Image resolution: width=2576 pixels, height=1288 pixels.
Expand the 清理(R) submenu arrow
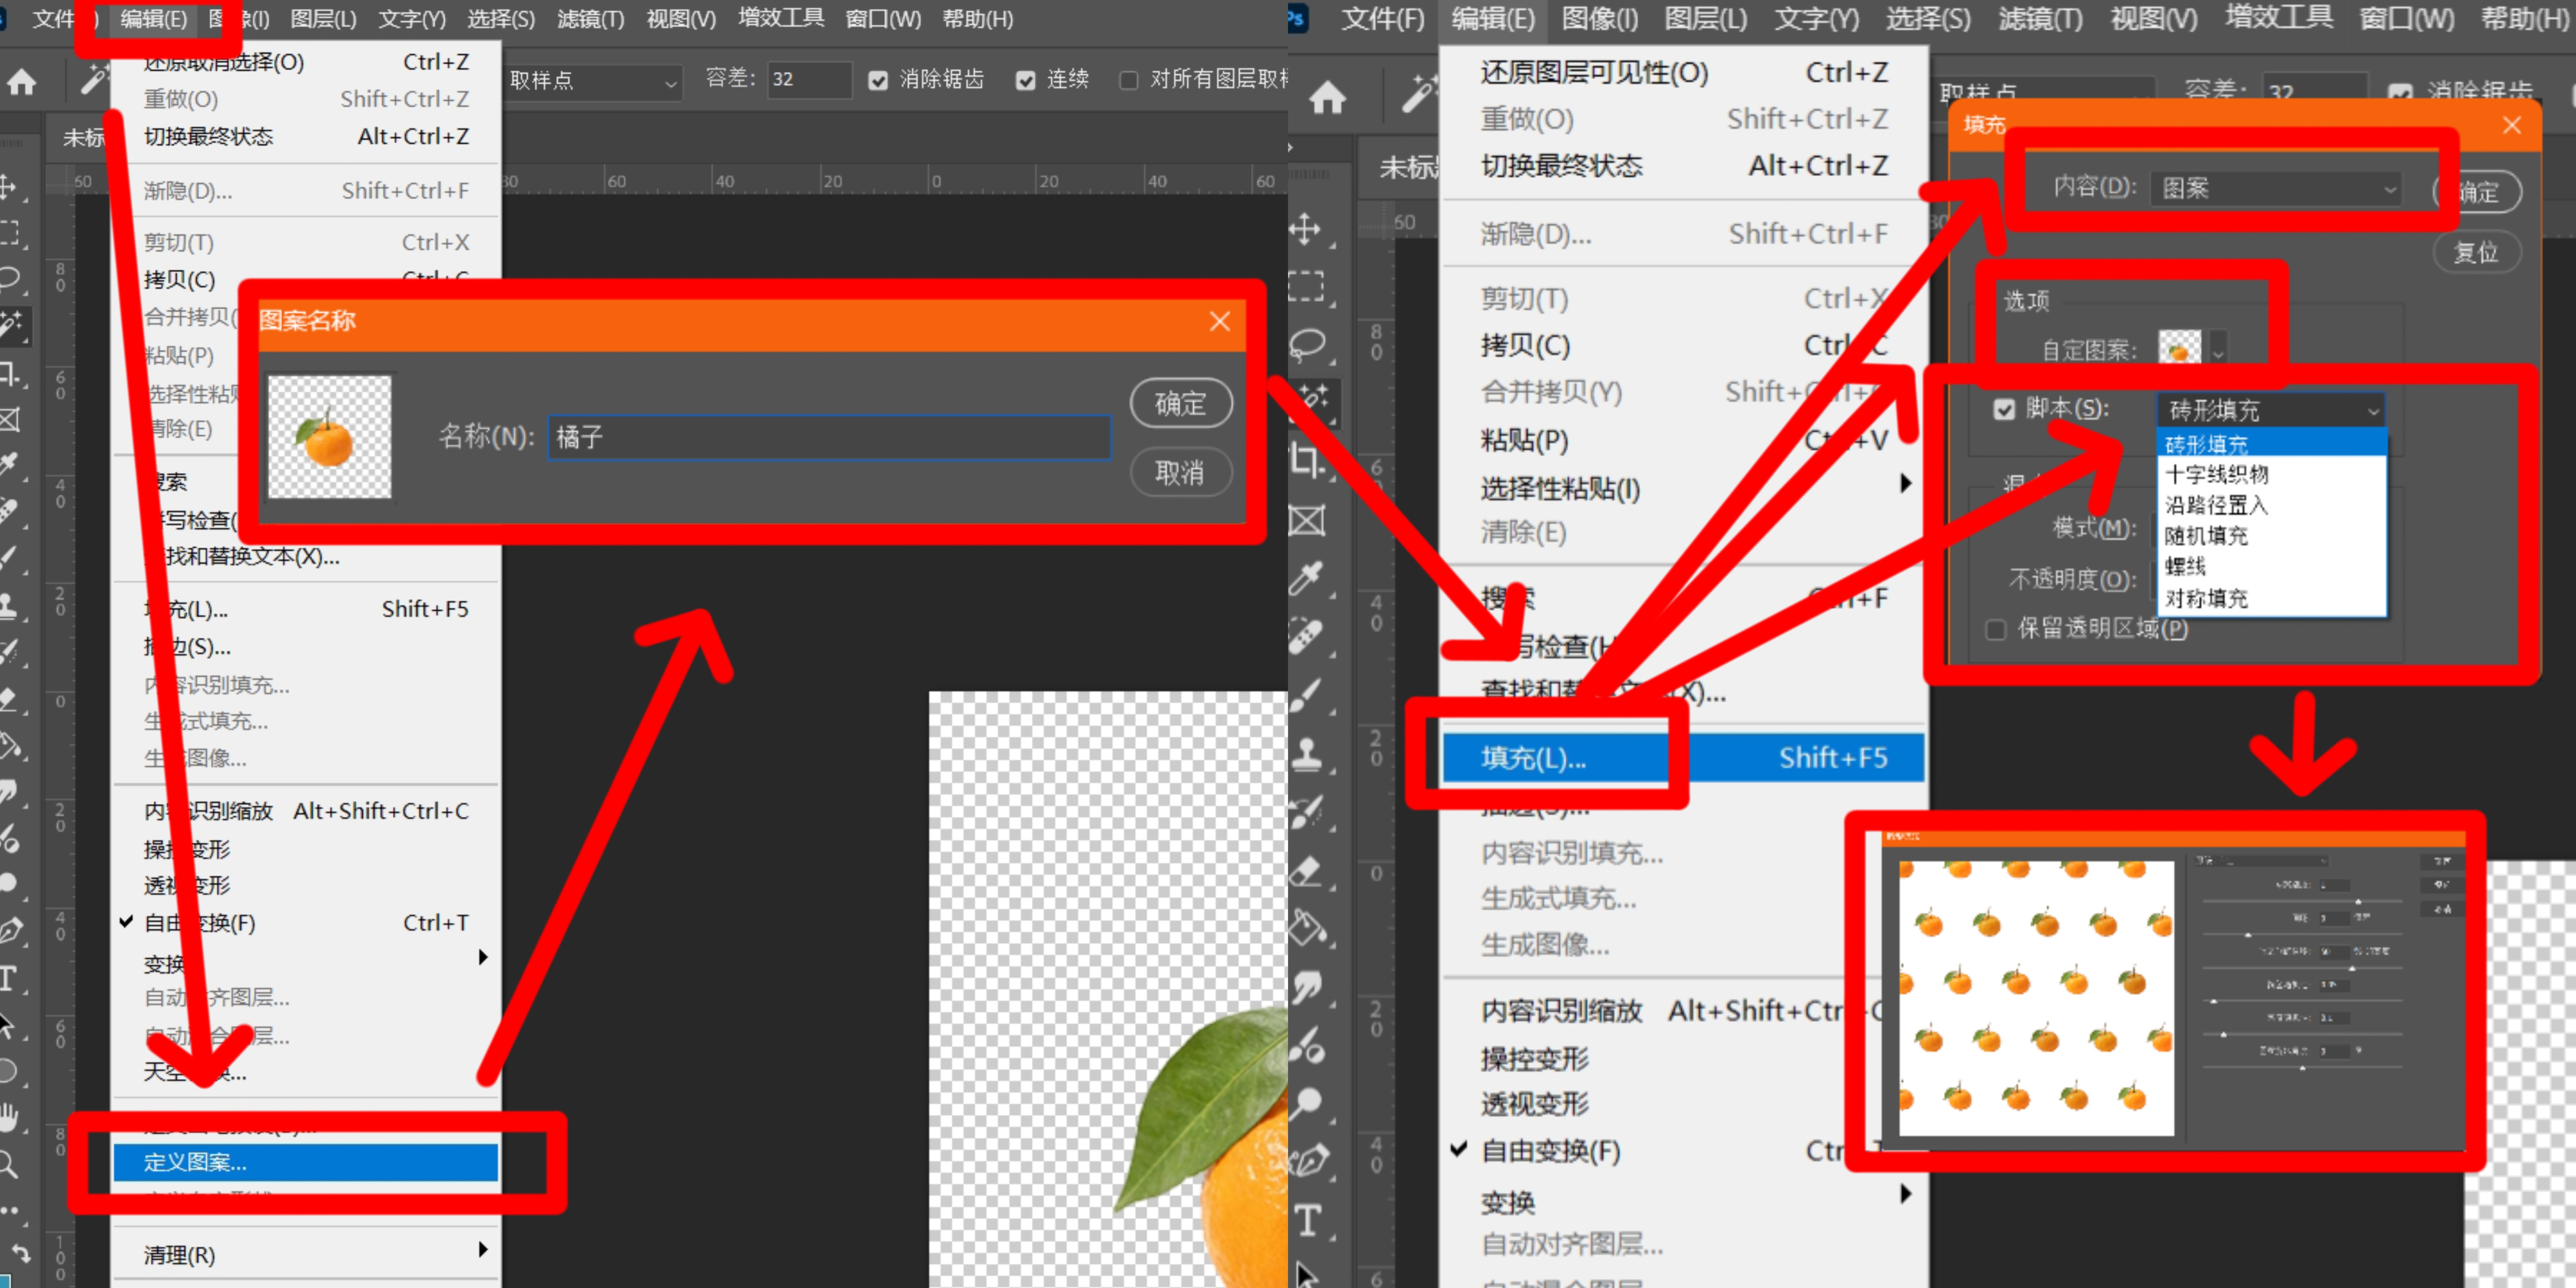click(x=483, y=1250)
